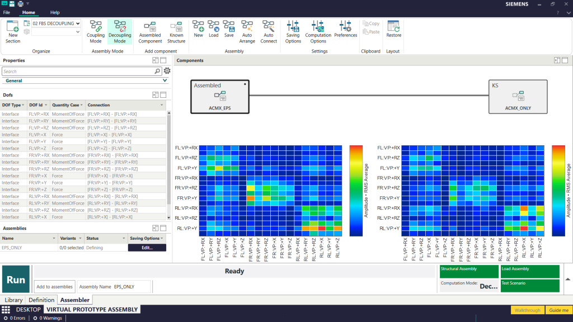The image size is (573, 322).
Task: Open the Connection column filter
Action: pos(162,105)
